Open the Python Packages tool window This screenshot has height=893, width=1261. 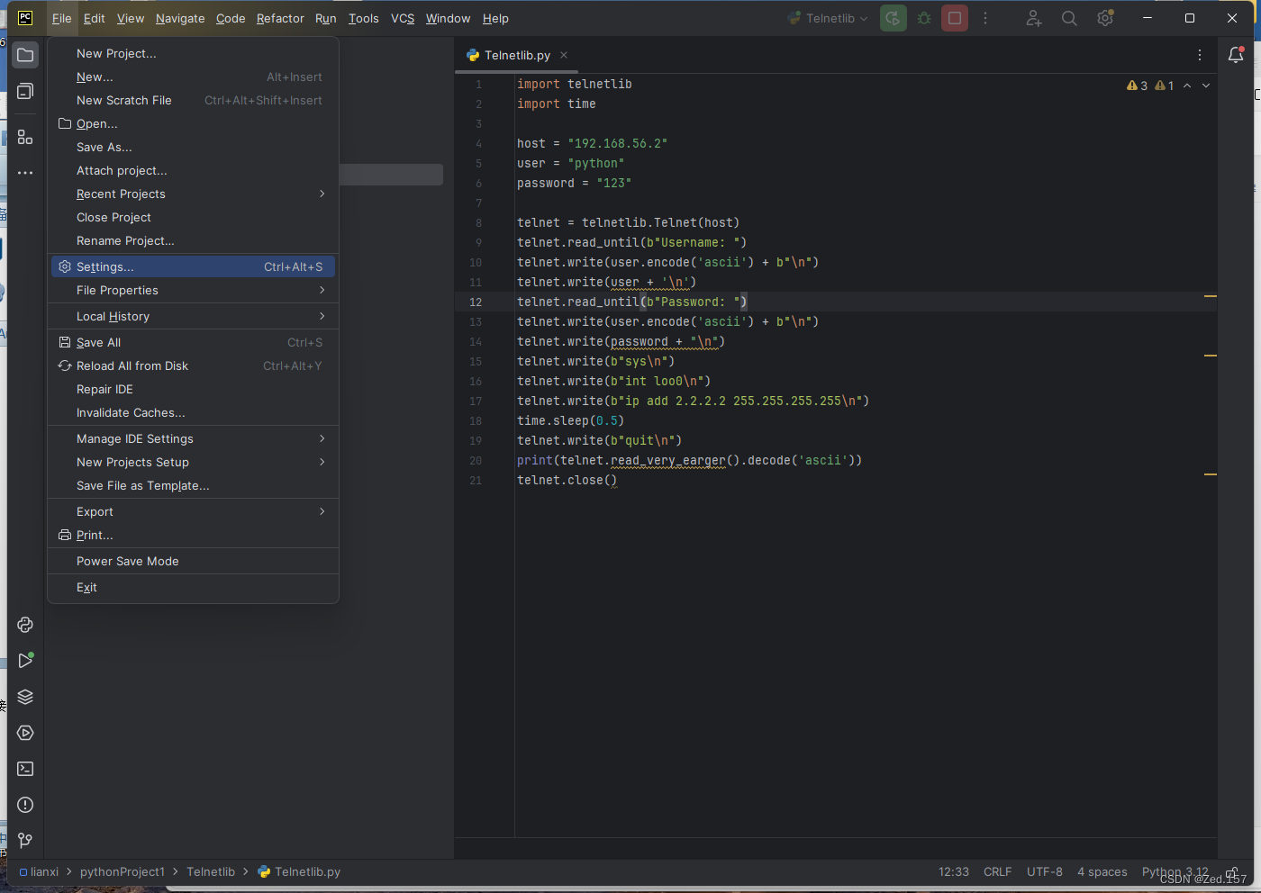coord(24,696)
